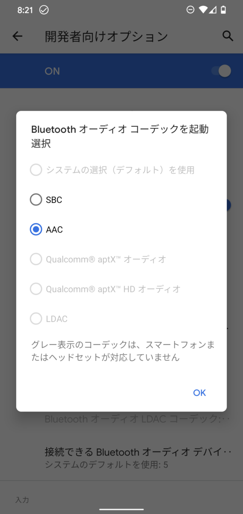Image resolution: width=243 pixels, height=514 pixels.
Task: Tap the 開発者向けオプション title
Action: point(106,36)
